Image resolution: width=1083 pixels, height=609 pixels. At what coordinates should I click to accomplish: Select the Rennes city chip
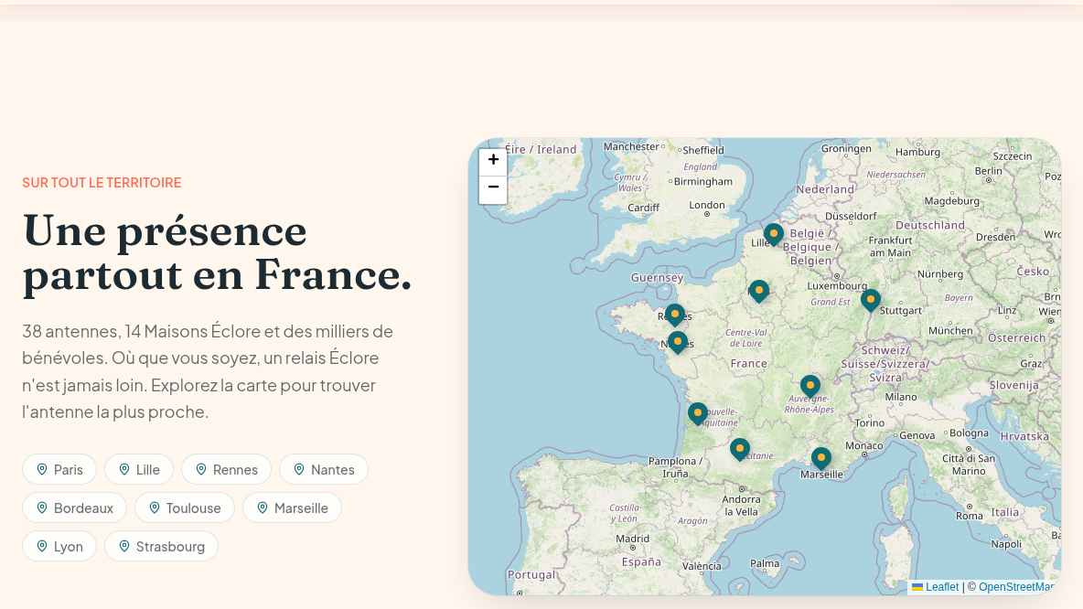(x=227, y=469)
